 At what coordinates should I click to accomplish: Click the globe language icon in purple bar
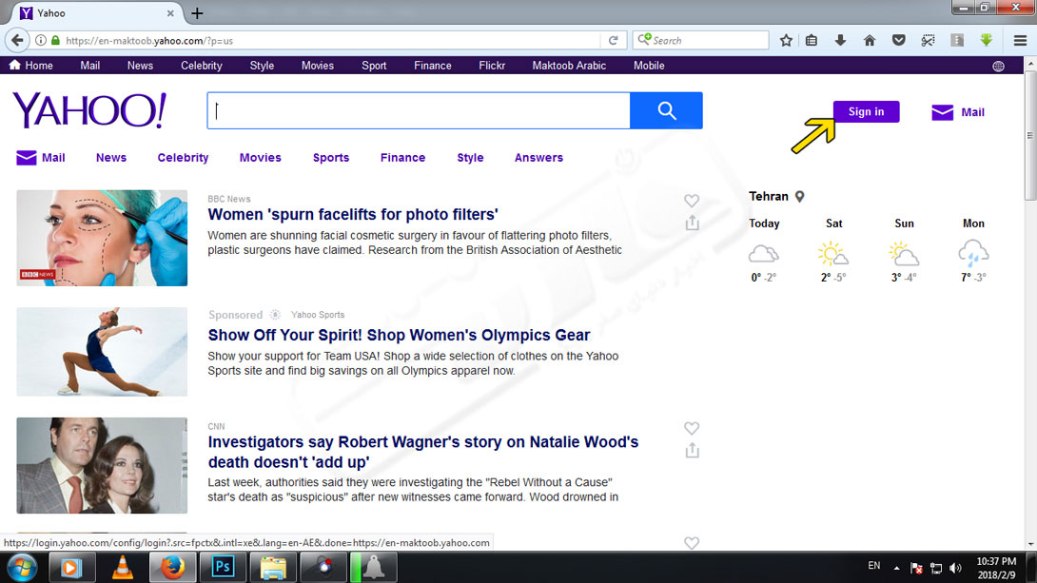tap(998, 67)
